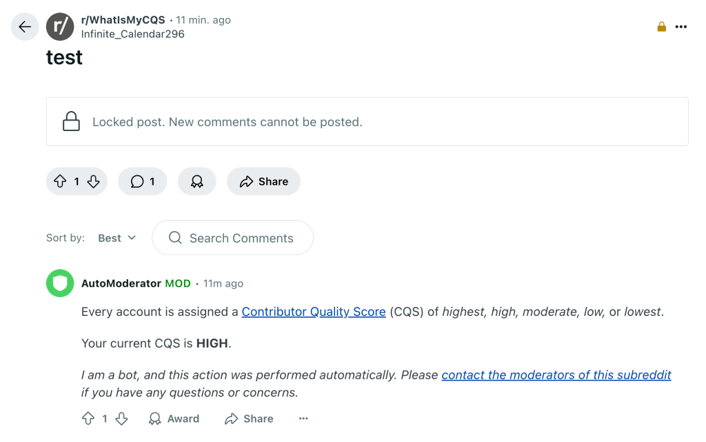The width and height of the screenshot is (706, 442).
Task: Upvote the AutoModerator comment
Action: 88,419
